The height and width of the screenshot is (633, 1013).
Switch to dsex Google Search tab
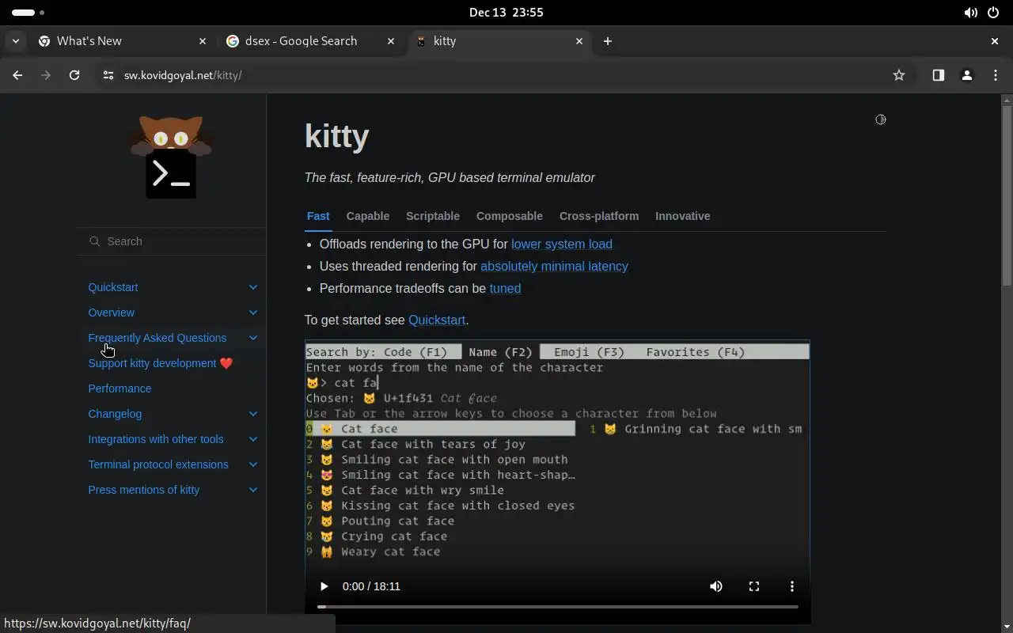pyautogui.click(x=310, y=41)
